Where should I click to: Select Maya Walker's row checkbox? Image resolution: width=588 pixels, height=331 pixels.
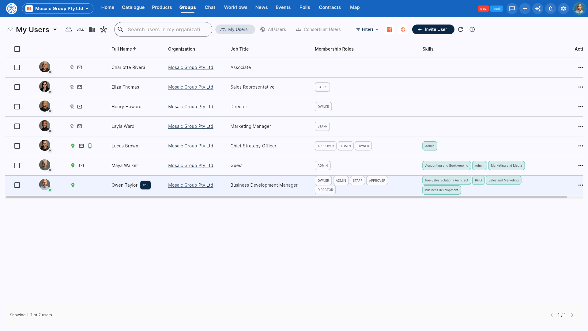tap(17, 165)
